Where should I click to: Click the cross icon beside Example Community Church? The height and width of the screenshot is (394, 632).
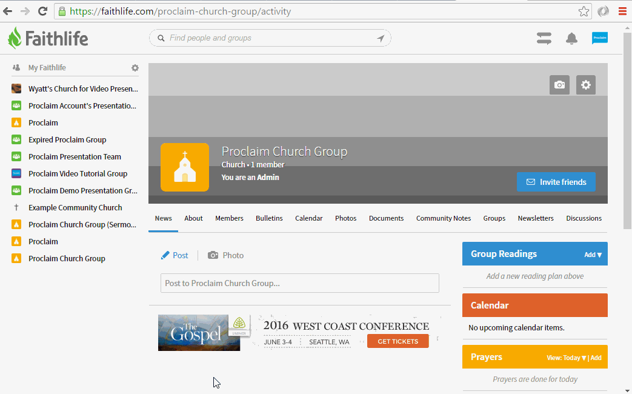pyautogui.click(x=16, y=207)
